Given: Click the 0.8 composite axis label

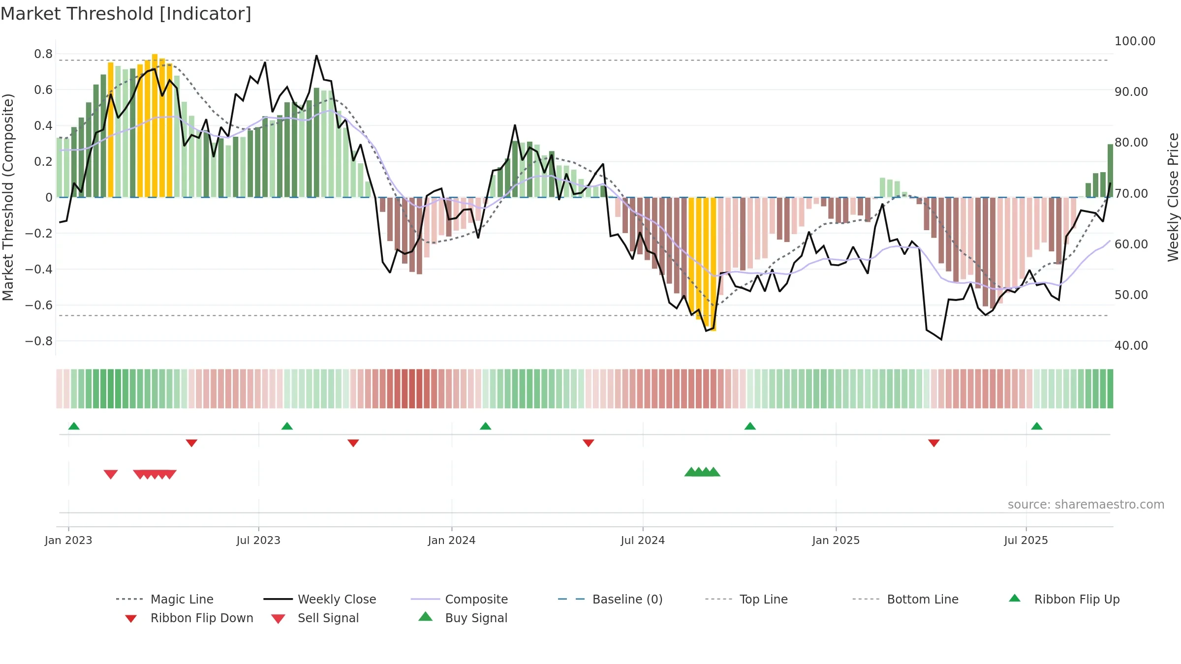Looking at the screenshot, I should click(x=43, y=54).
